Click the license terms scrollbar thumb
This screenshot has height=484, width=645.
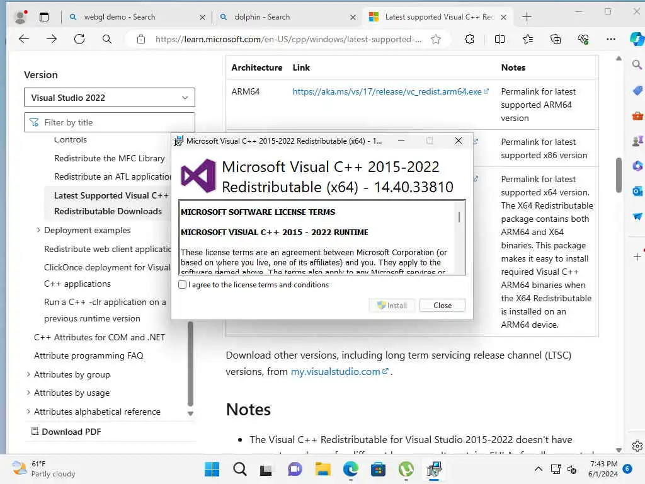(x=459, y=217)
